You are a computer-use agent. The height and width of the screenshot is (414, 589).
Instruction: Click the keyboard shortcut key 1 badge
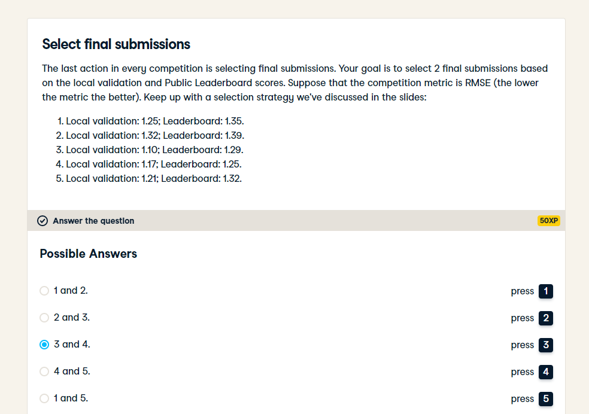[546, 291]
